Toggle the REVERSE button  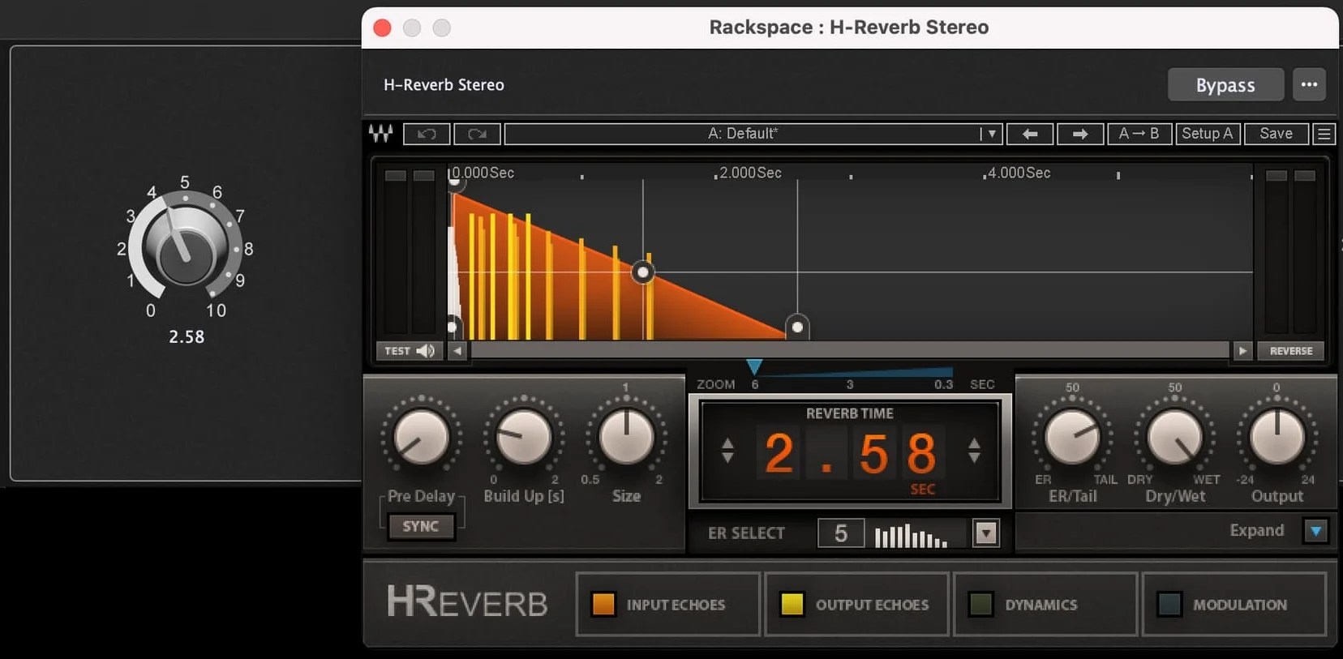(1291, 351)
